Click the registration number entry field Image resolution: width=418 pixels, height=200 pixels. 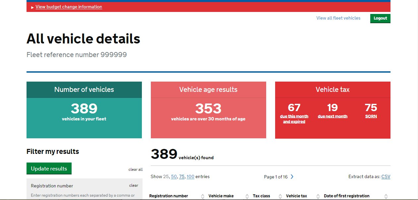pyautogui.click(x=84, y=197)
